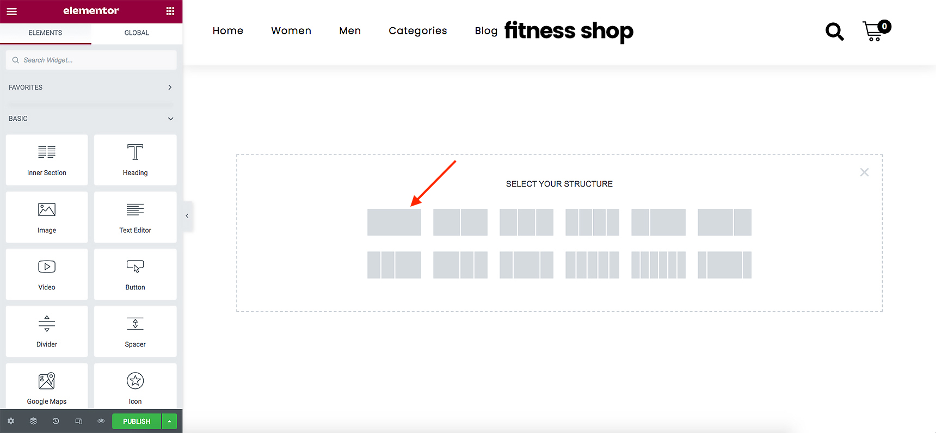Choose the single-column structure layout
The image size is (936, 433).
(394, 222)
